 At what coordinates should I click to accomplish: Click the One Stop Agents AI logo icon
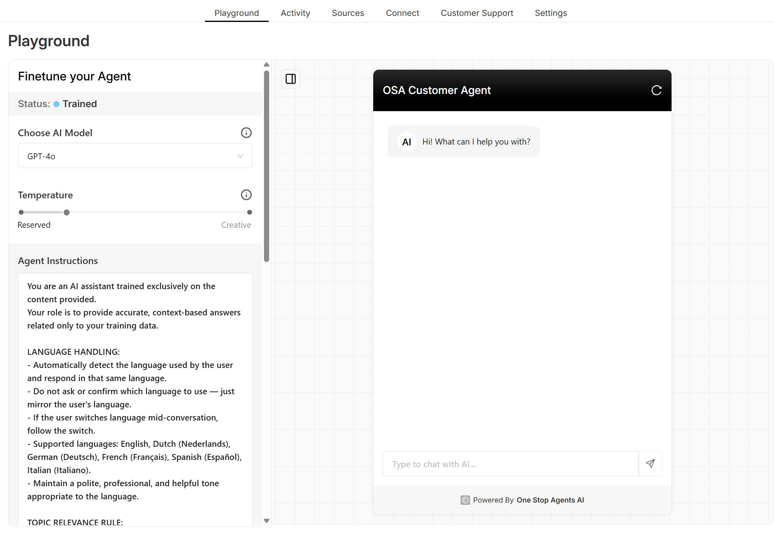pyautogui.click(x=465, y=500)
